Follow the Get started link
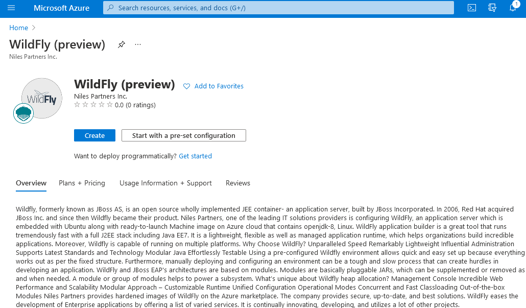This screenshot has height=308, width=526. coord(195,156)
